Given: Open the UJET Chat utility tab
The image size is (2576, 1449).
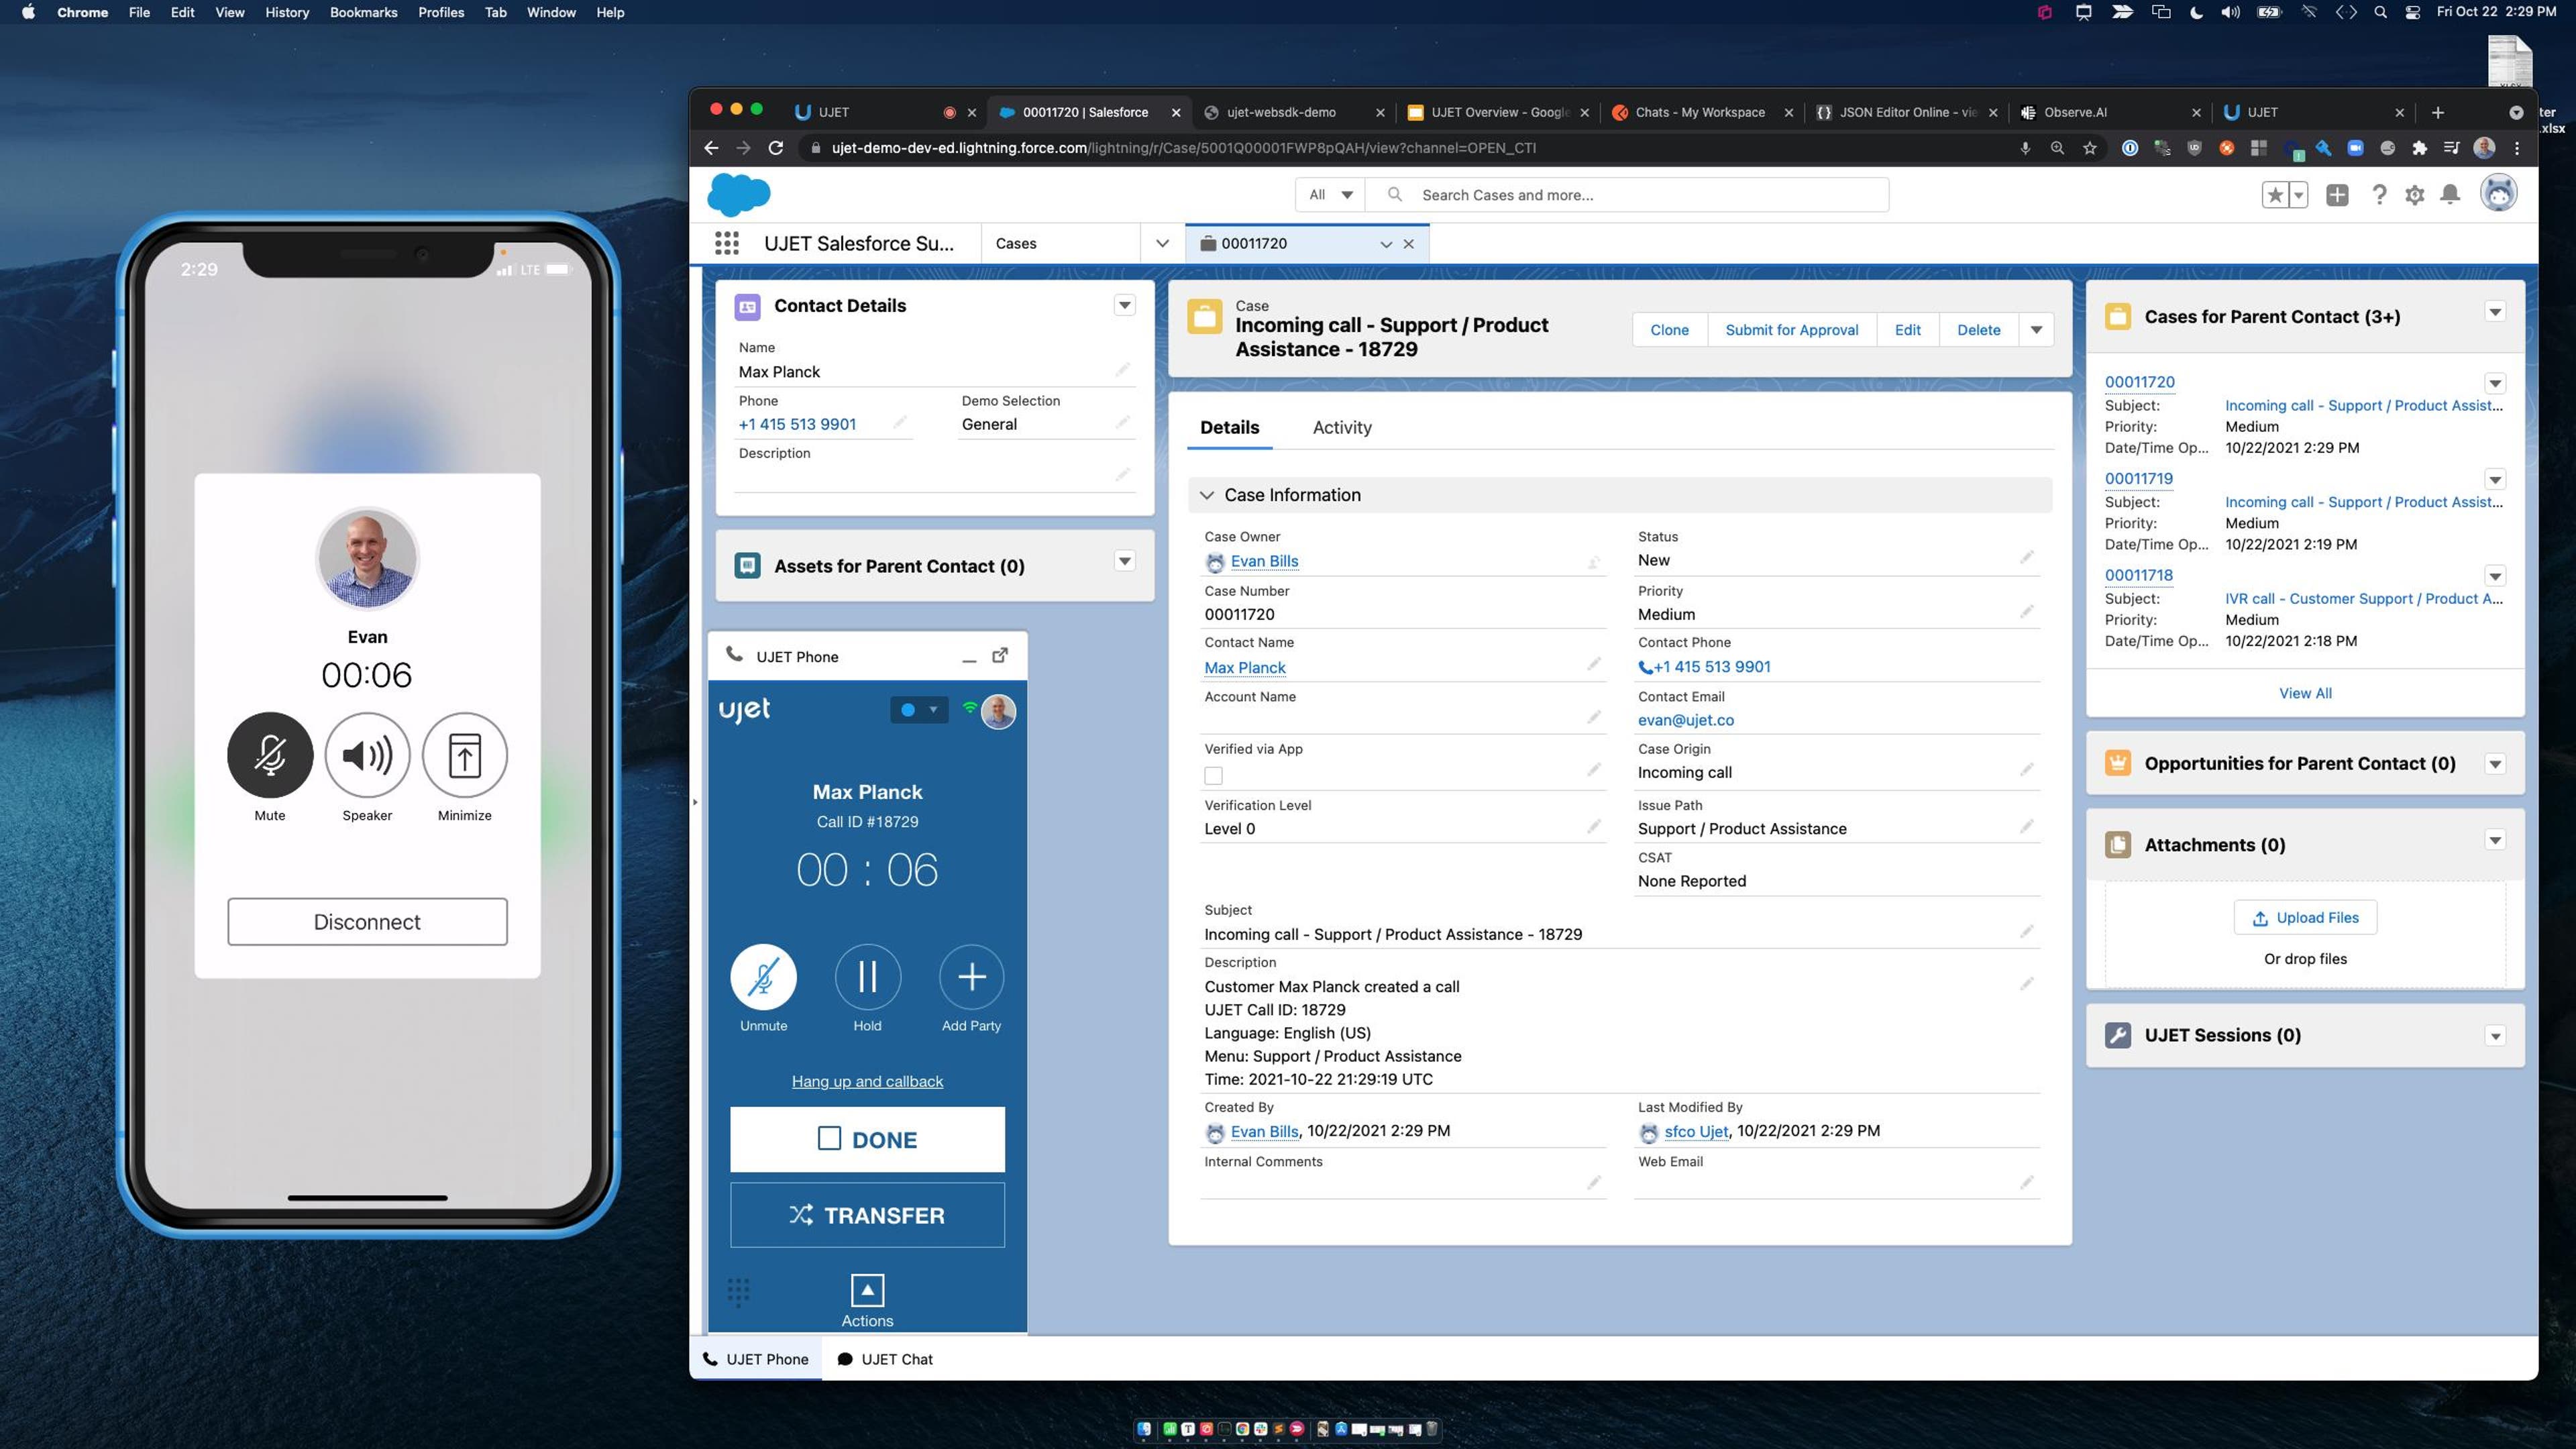Looking at the screenshot, I should pos(885,1359).
